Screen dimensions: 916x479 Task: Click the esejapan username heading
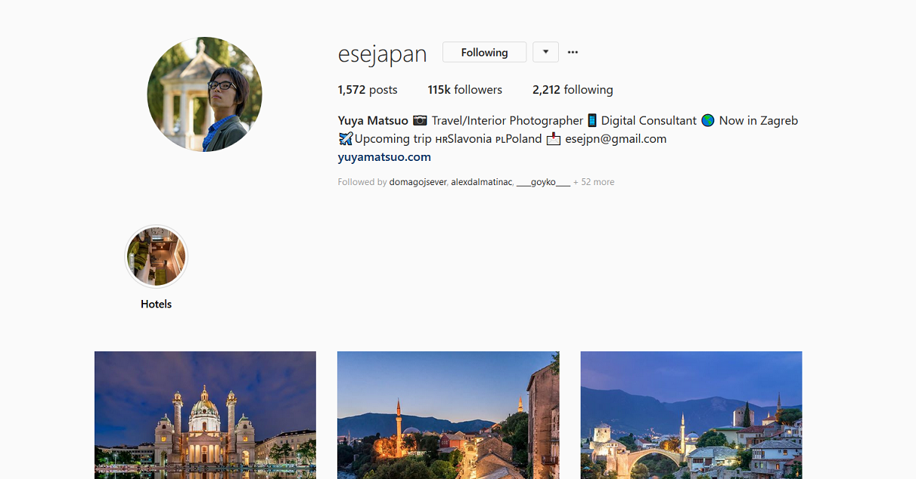click(382, 54)
